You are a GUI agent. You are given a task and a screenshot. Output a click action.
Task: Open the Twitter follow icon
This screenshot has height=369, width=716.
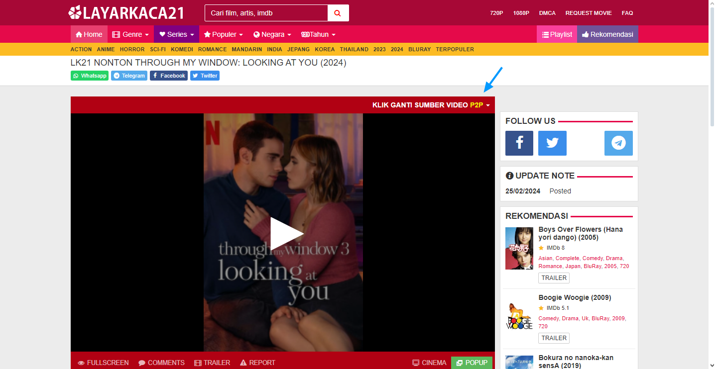coord(552,143)
